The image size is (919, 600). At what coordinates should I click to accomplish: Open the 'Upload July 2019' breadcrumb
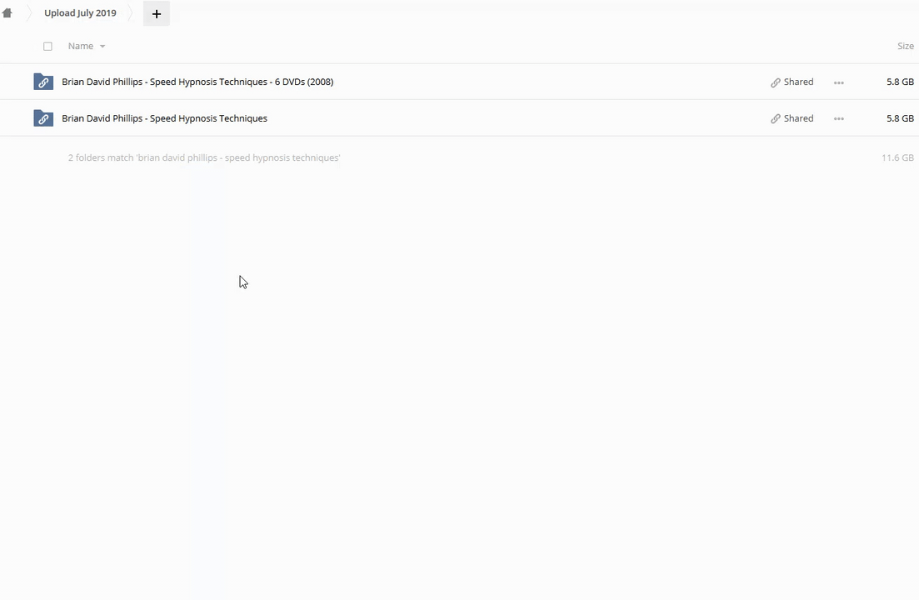80,13
